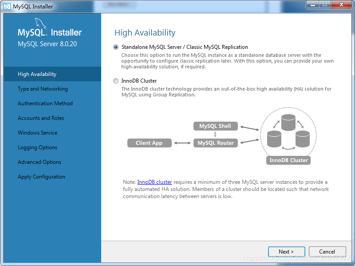The width and height of the screenshot is (355, 266).
Task: Maximize the MySQL Installer window
Action: point(325,5)
